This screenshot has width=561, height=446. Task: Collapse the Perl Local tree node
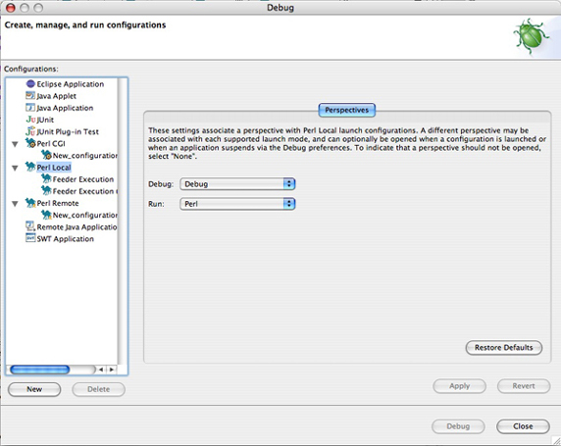(x=15, y=168)
